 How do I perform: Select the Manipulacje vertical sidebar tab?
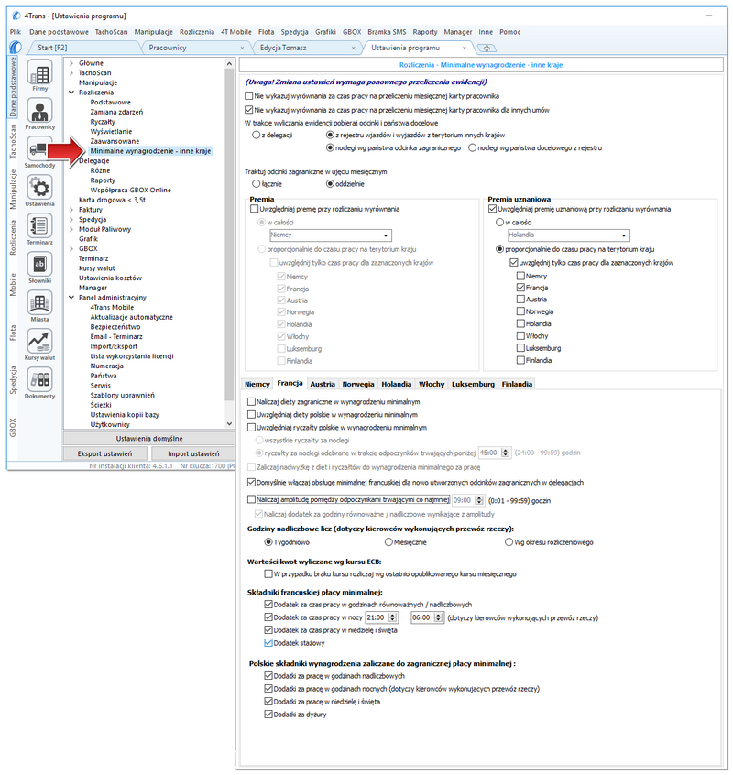14,190
